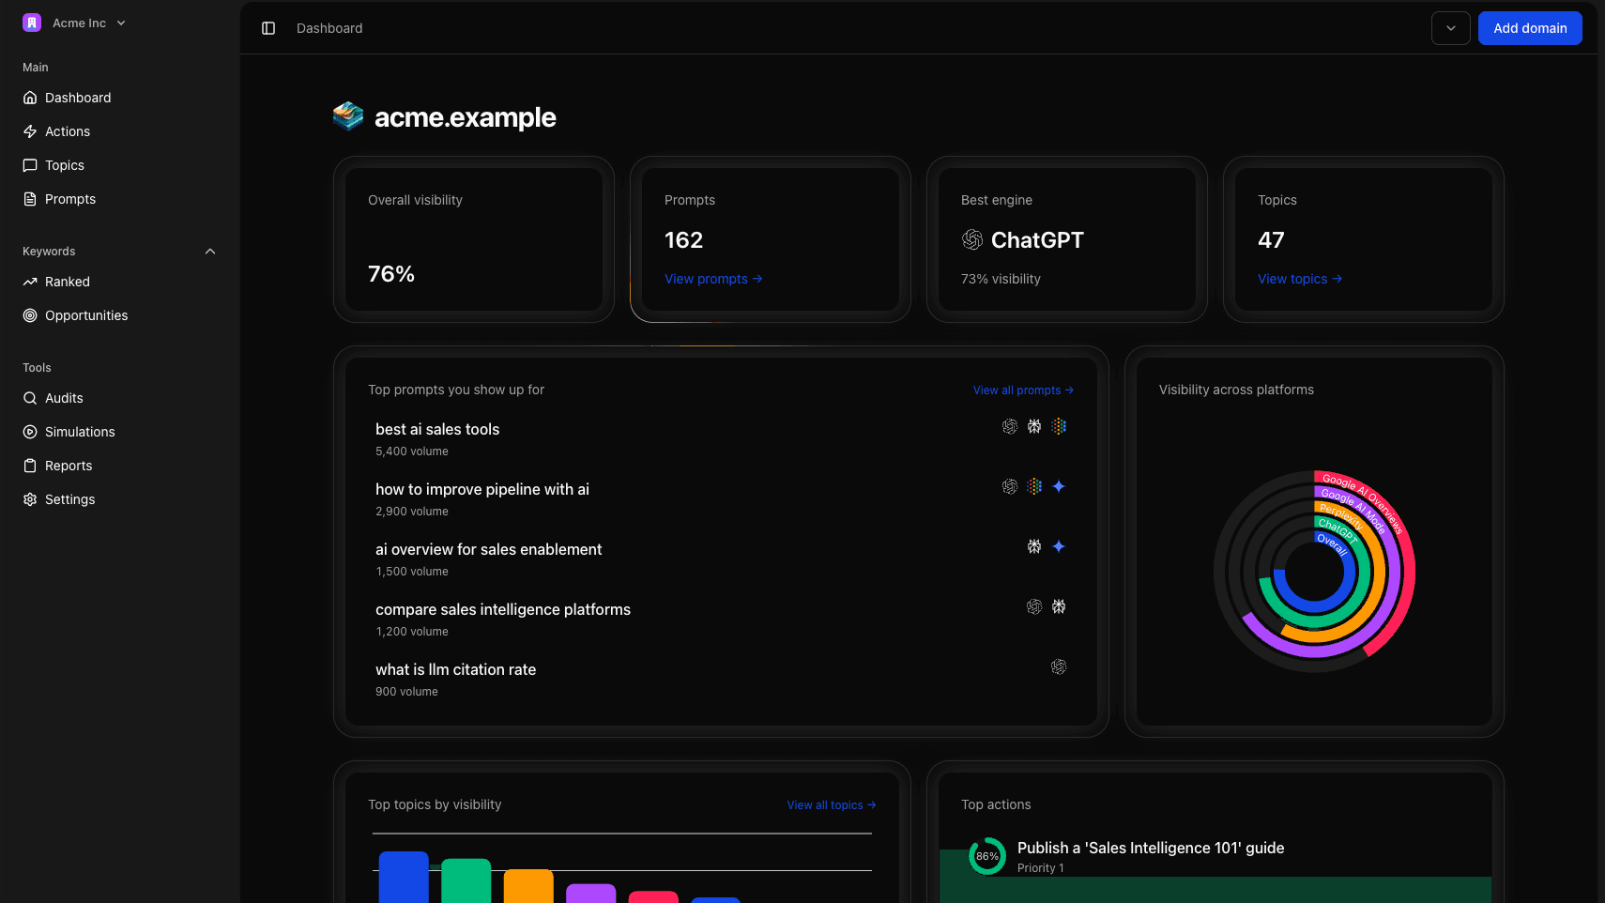The width and height of the screenshot is (1605, 903).
Task: Open Settings gear icon
Action: 30,499
